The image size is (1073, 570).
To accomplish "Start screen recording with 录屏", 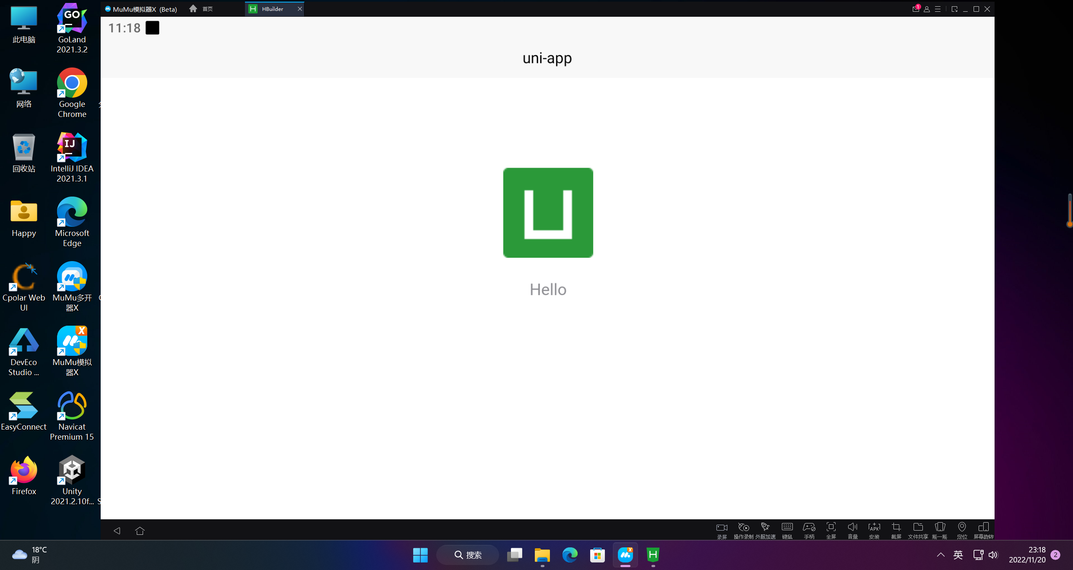I will (x=721, y=530).
